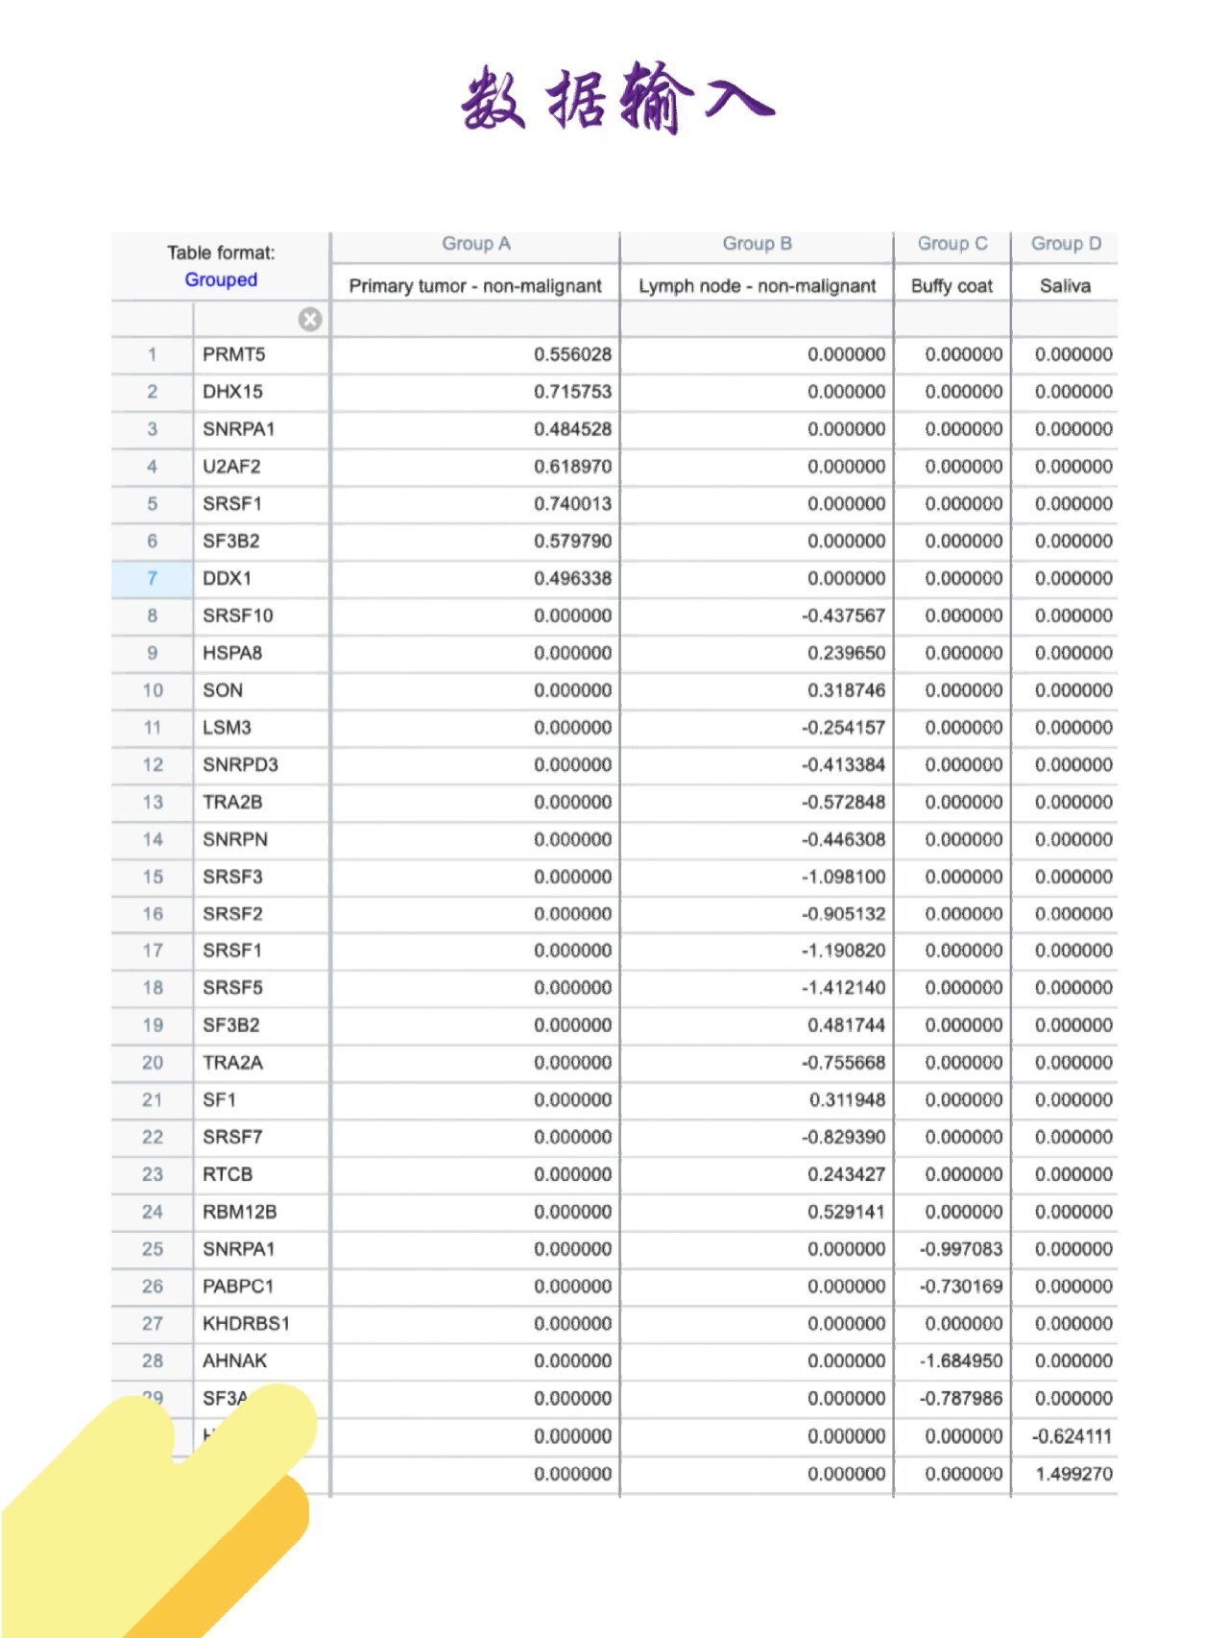1229x1638 pixels.
Task: Select cell value 0.556028
Action: (572, 354)
